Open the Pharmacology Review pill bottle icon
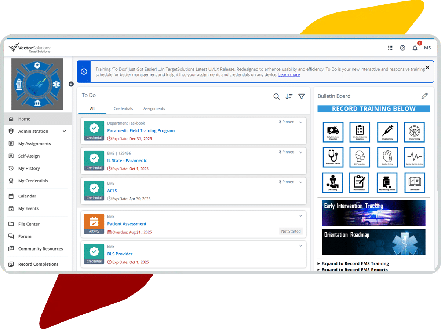 387,182
